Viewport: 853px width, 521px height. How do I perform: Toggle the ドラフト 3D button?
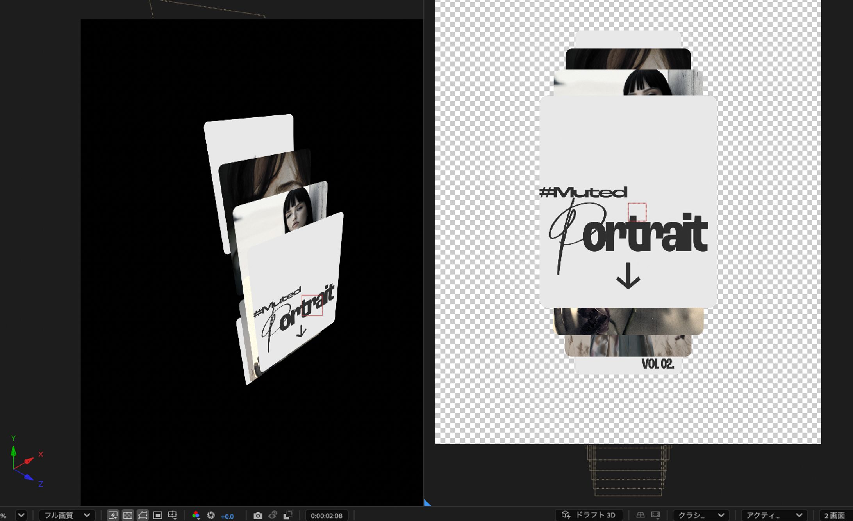(x=589, y=515)
